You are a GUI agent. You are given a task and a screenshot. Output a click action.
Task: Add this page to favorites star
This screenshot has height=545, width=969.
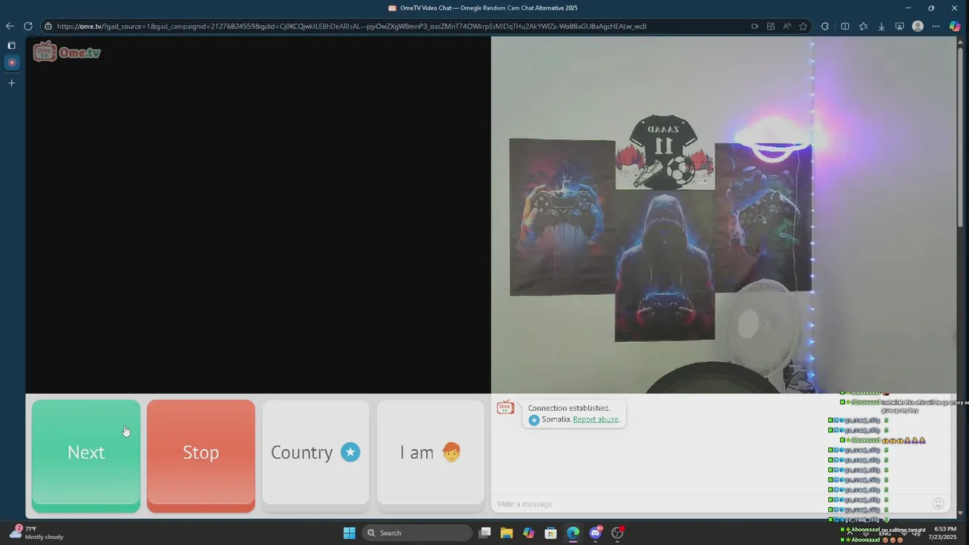803,26
